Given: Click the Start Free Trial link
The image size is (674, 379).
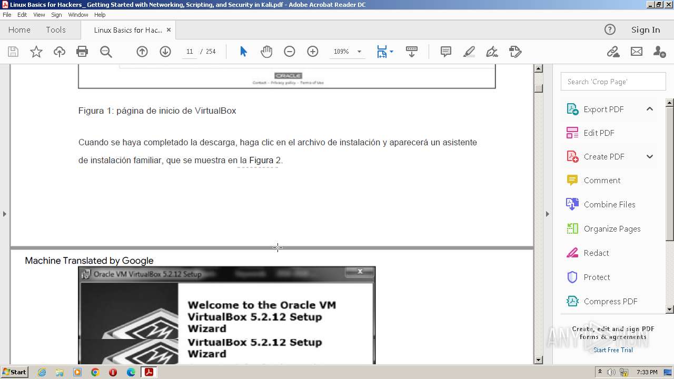Looking at the screenshot, I should (x=613, y=350).
